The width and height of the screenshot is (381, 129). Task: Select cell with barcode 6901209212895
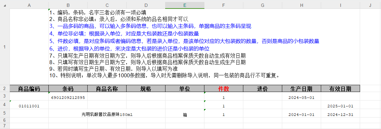point(68,96)
